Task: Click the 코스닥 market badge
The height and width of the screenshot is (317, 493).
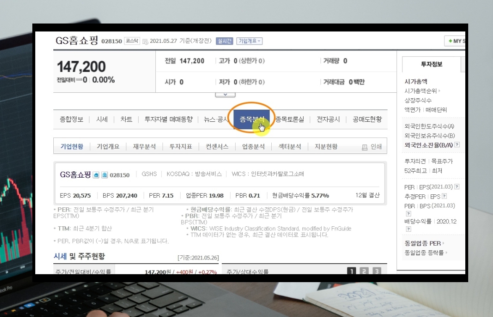Action: [x=132, y=41]
